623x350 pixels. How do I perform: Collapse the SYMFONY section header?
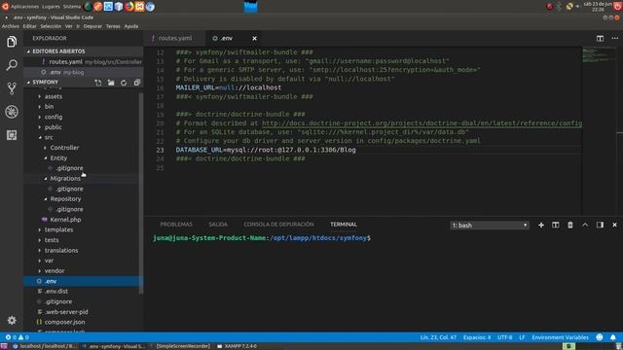[x=45, y=82]
